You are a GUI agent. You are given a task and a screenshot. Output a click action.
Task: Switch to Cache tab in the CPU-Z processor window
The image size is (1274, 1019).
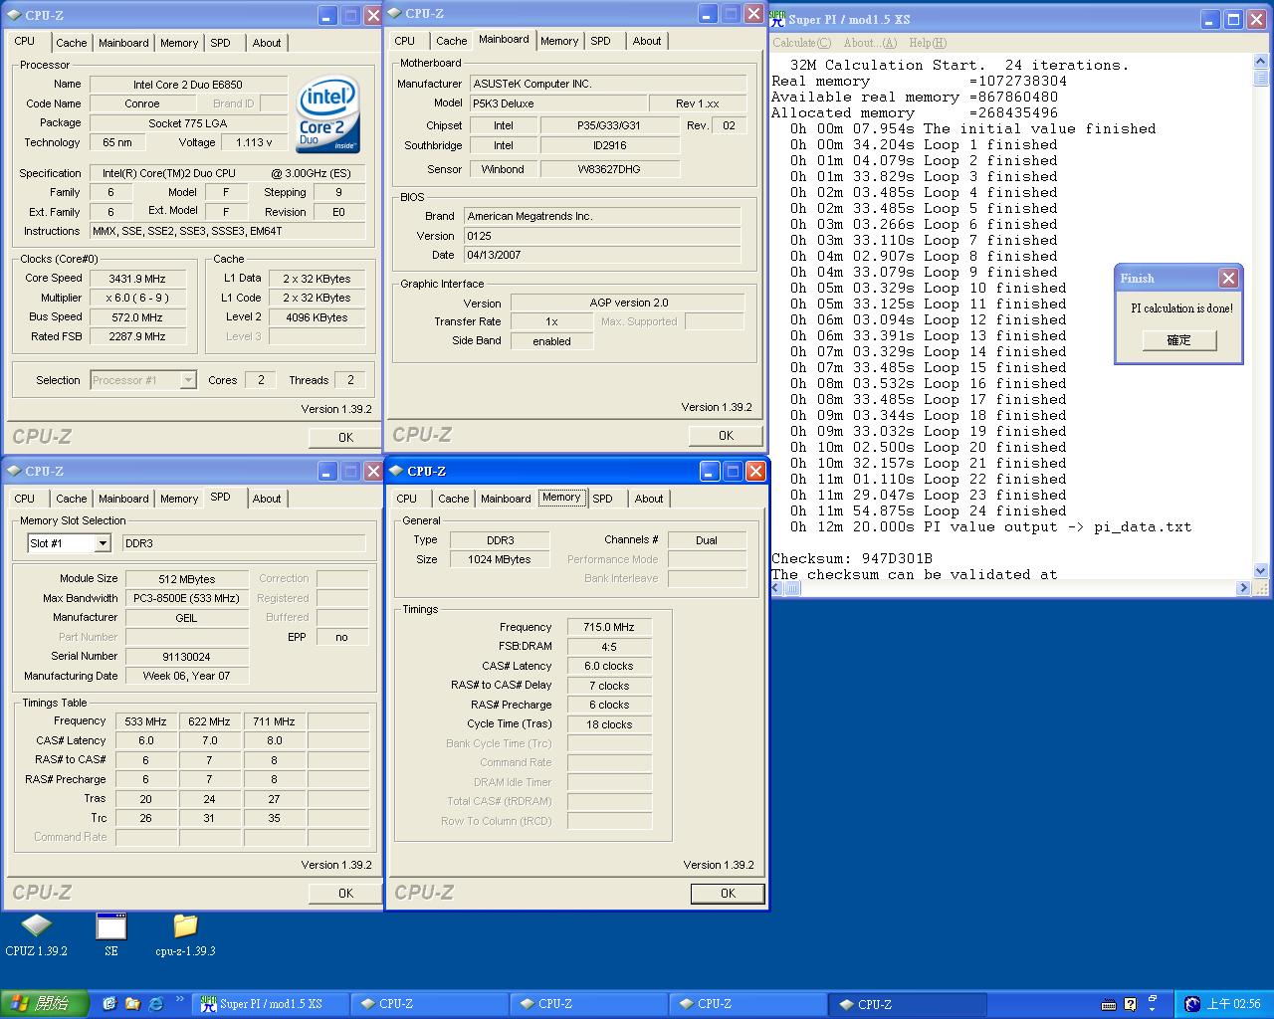coord(72,43)
